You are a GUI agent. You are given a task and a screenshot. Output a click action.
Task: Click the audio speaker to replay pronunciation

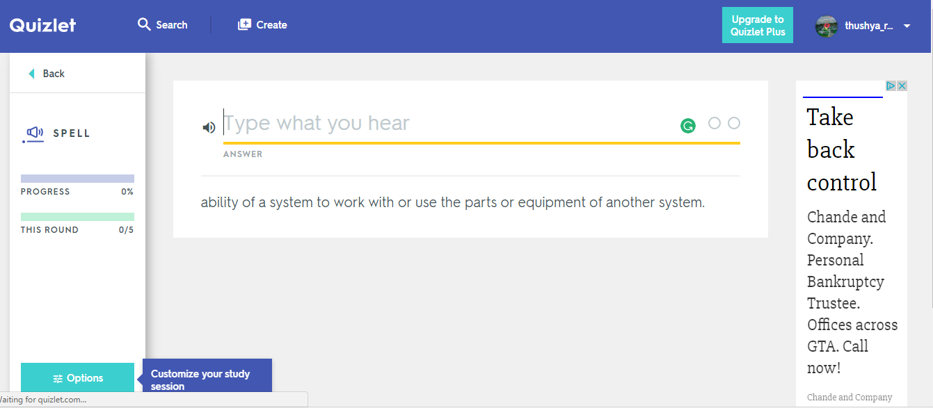[x=209, y=127]
